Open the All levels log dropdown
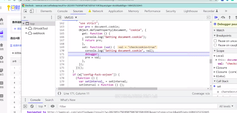This screenshot has height=113, width=237. click(226, 106)
